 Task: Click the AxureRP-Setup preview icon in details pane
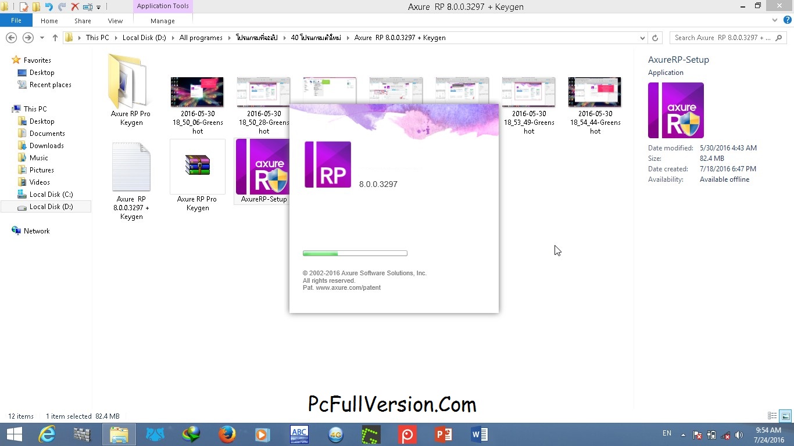[676, 110]
